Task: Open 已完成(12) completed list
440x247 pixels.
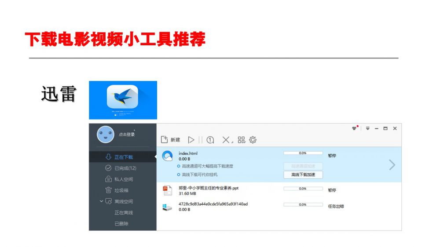Action: pos(125,168)
